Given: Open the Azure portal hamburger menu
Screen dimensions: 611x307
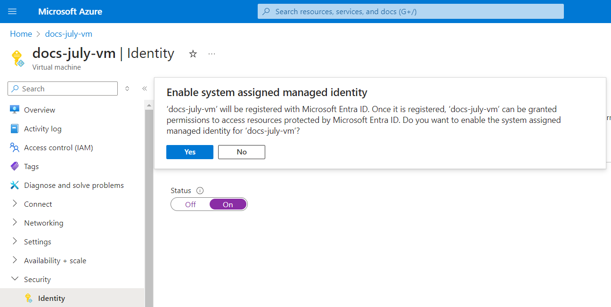Looking at the screenshot, I should coord(12,11).
